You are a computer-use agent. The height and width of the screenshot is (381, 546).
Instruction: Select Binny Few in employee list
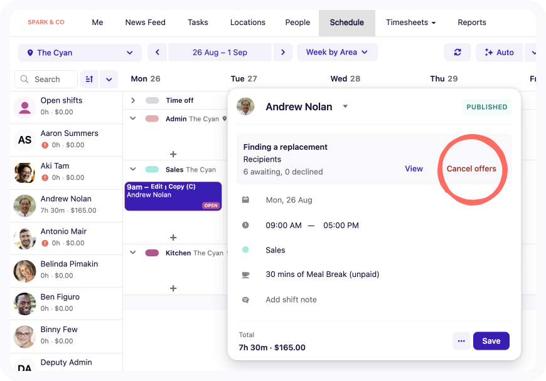66,336
